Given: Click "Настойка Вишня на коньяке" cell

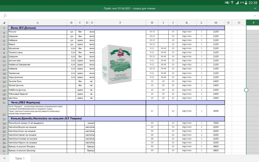Looking at the screenshot, I should pos(38,127).
